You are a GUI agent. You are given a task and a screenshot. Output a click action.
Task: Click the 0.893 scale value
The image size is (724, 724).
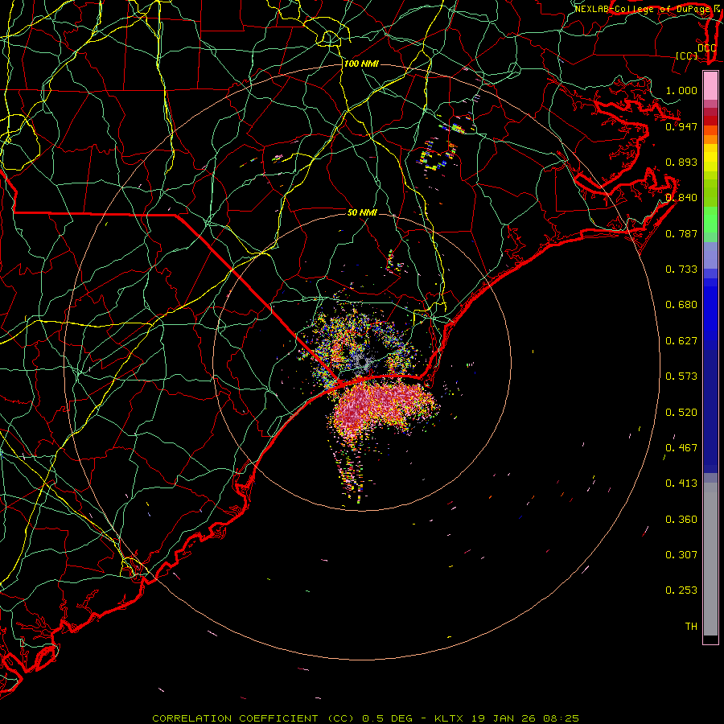click(x=681, y=162)
